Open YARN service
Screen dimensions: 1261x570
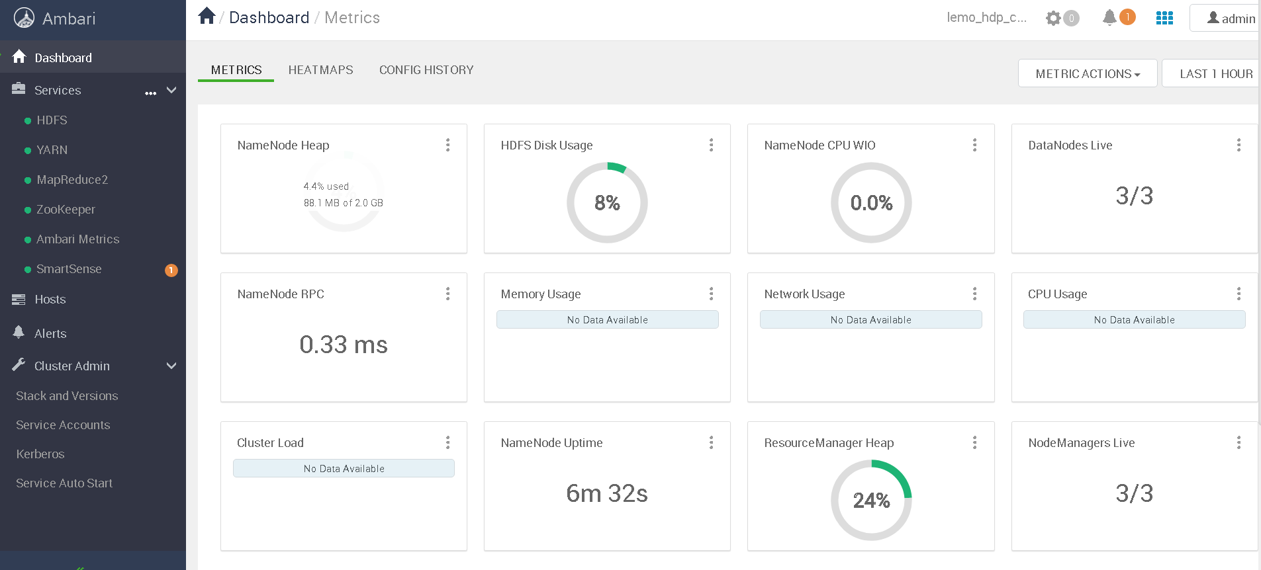52,150
